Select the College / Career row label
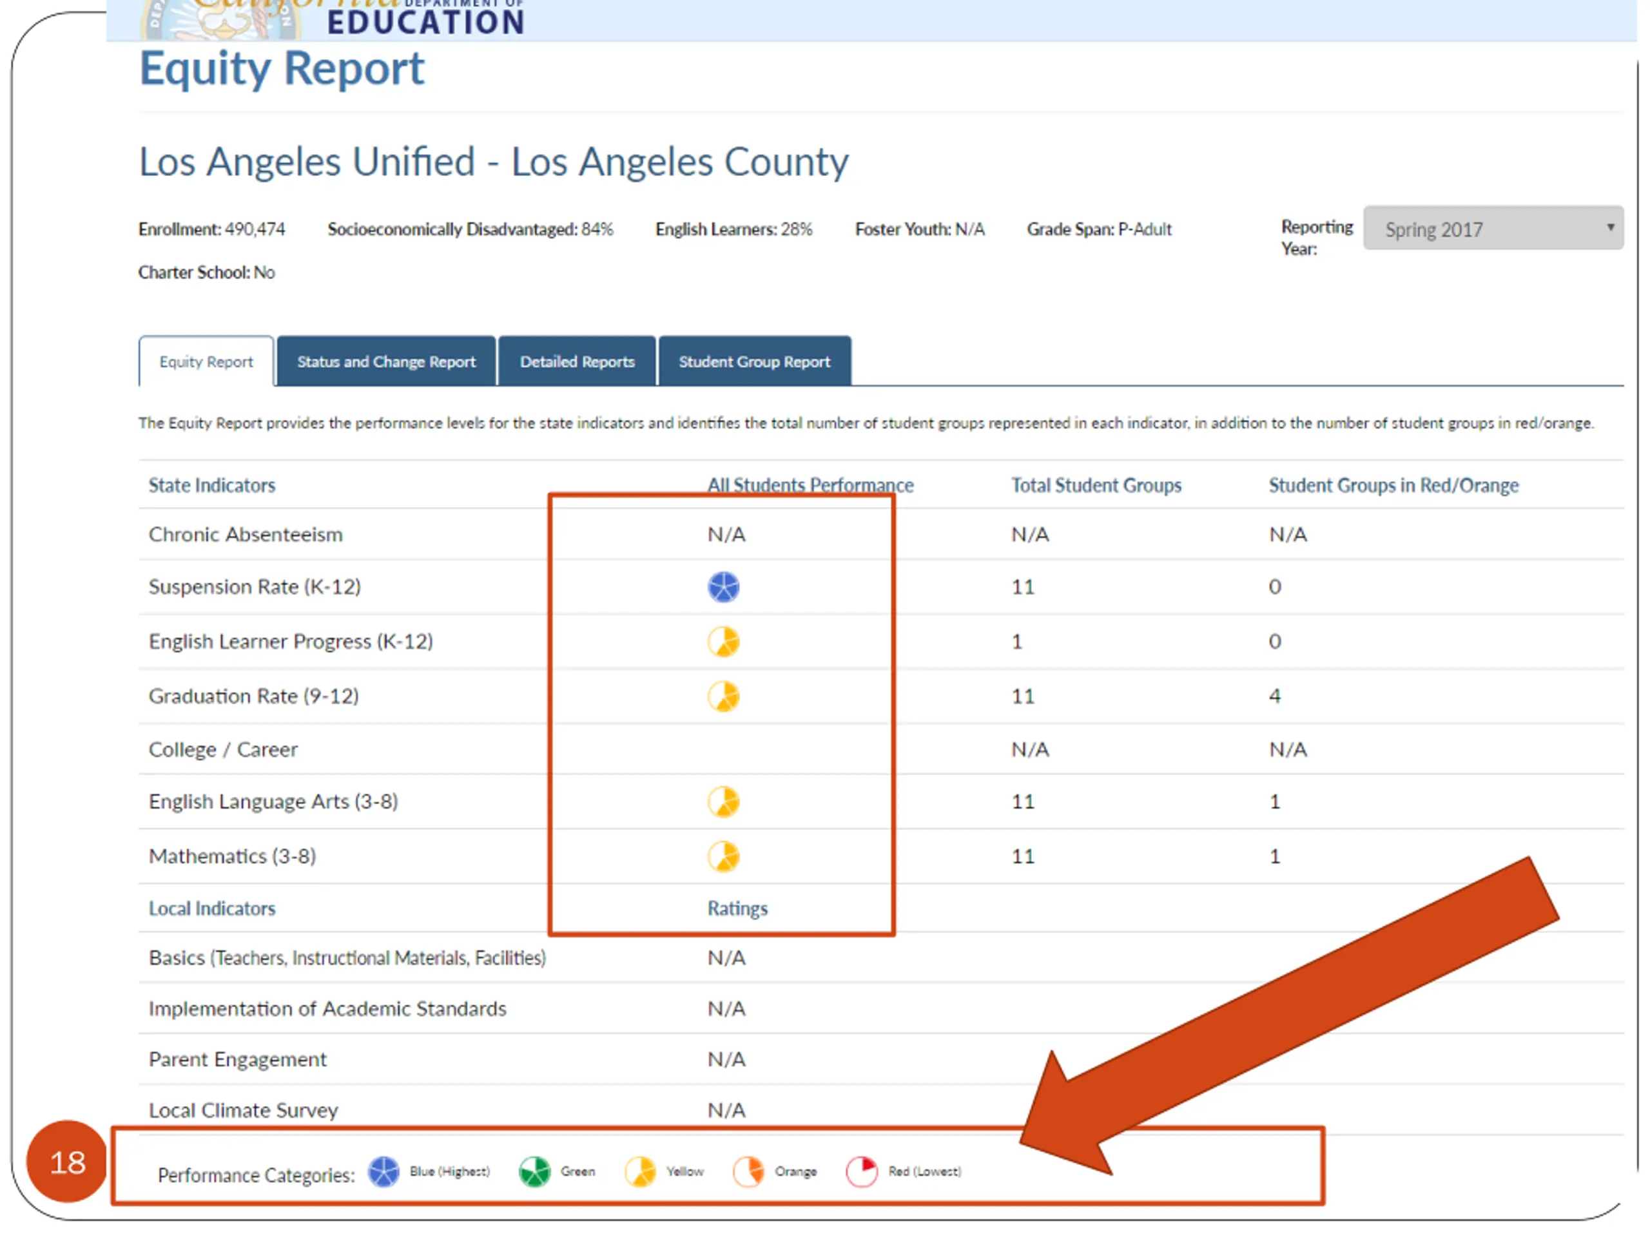The height and width of the screenshot is (1237, 1650). [x=222, y=749]
